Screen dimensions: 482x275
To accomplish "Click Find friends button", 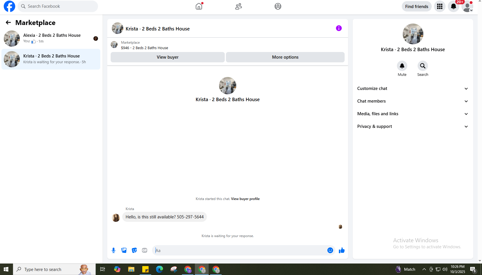I will pyautogui.click(x=416, y=6).
